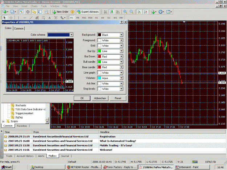The height and width of the screenshot is (170, 227).
Task: Click OK in Properties dialog
Action: pos(82,98)
